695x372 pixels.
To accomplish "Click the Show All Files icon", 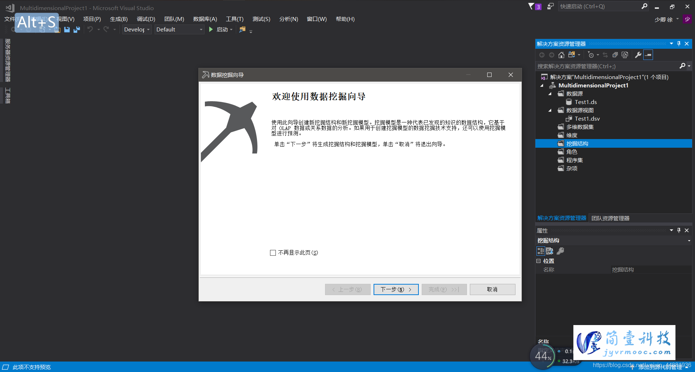I will pos(625,55).
